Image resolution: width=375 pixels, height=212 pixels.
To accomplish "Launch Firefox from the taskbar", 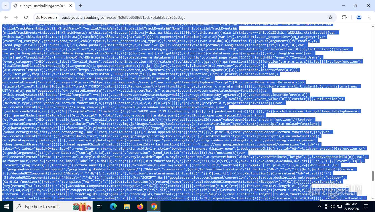I will 140,206.
